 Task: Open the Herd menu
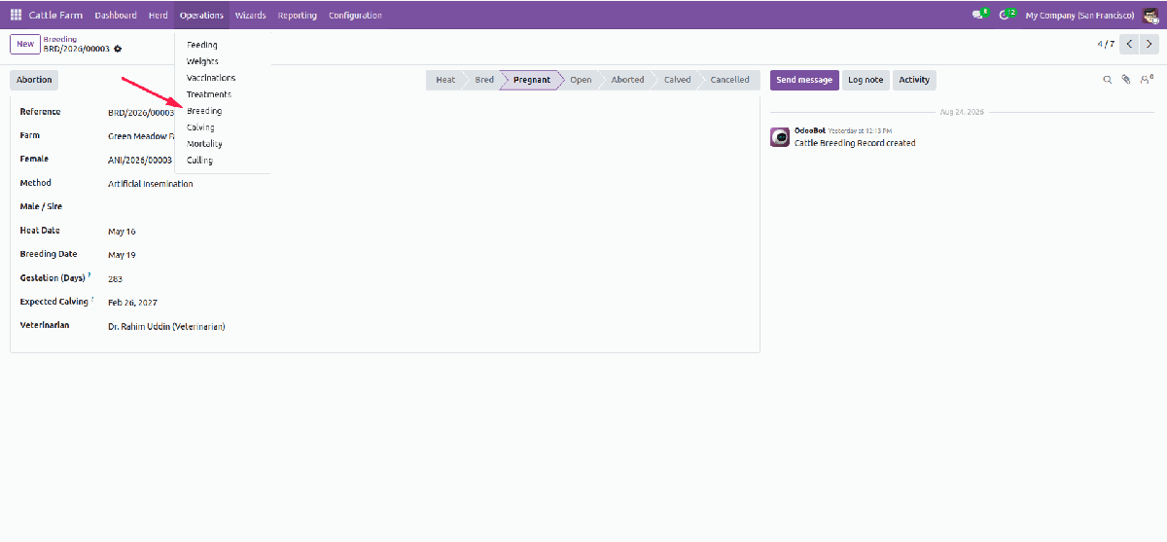pyautogui.click(x=158, y=16)
